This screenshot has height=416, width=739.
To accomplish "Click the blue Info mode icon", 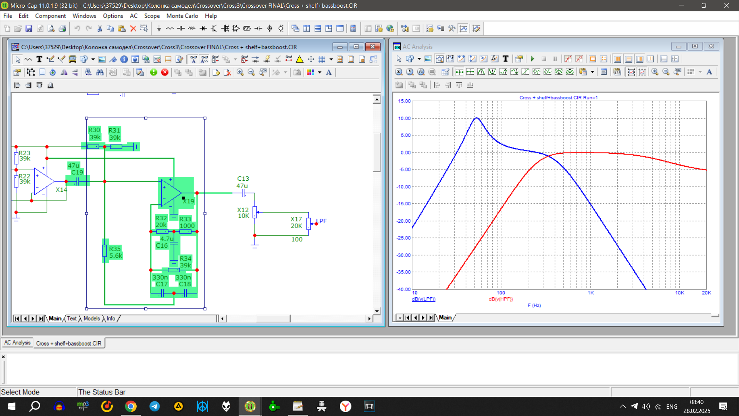I will (x=124, y=59).
